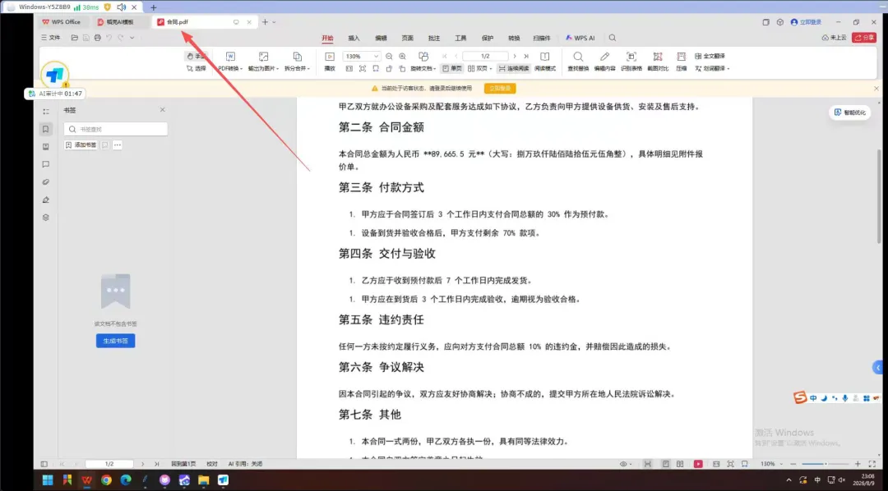Open the 页面 ribbon tab
888x491 pixels.
pos(407,38)
